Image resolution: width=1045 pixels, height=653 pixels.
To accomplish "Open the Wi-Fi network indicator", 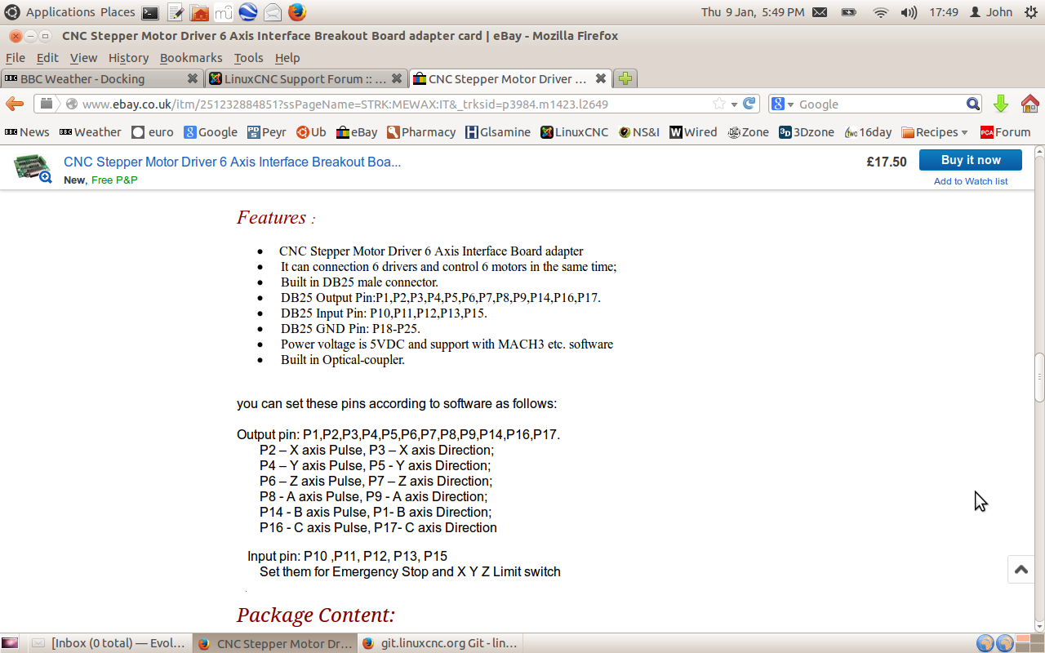I will coord(880,12).
